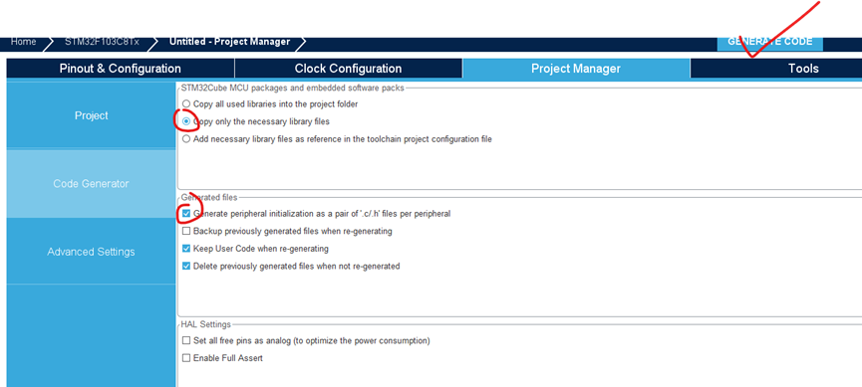862x387 pixels.
Task: Open STM32F103C8Tx breadcrumb
Action: 102,42
